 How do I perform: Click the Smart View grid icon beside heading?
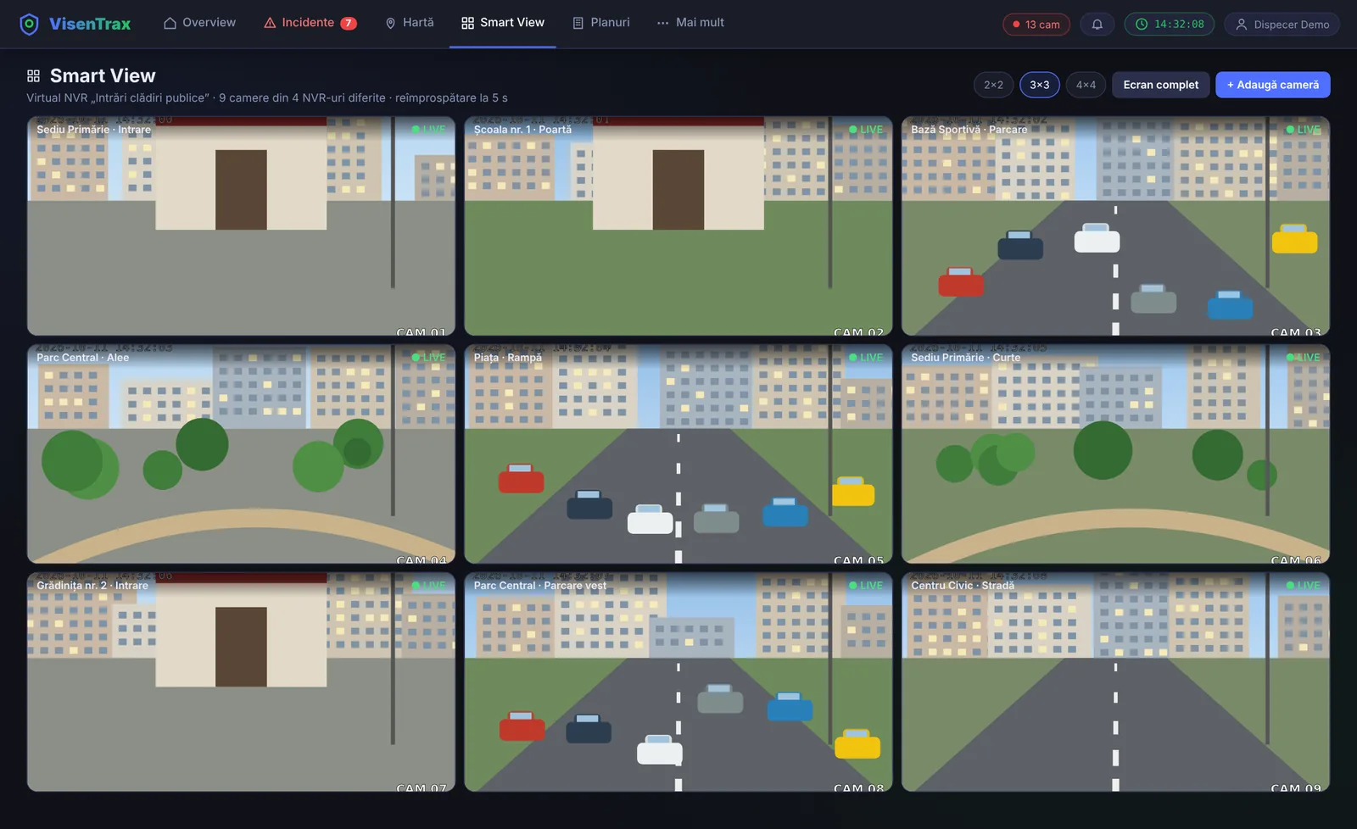pyautogui.click(x=34, y=76)
